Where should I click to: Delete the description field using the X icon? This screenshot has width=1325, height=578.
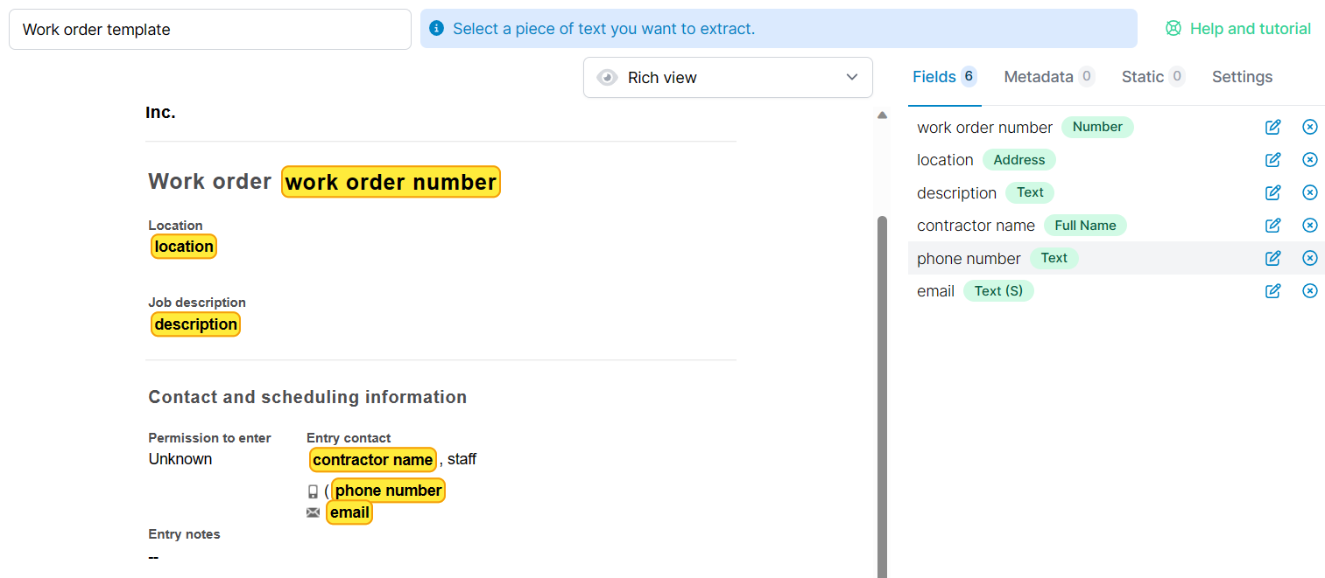tap(1309, 192)
